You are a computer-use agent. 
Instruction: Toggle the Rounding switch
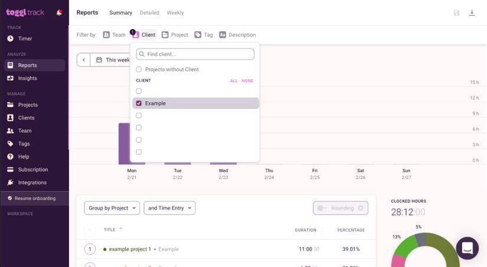(322, 208)
